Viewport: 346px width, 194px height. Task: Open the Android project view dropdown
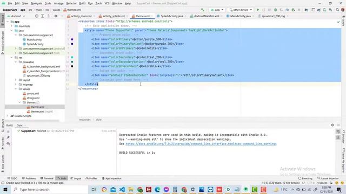(16, 16)
